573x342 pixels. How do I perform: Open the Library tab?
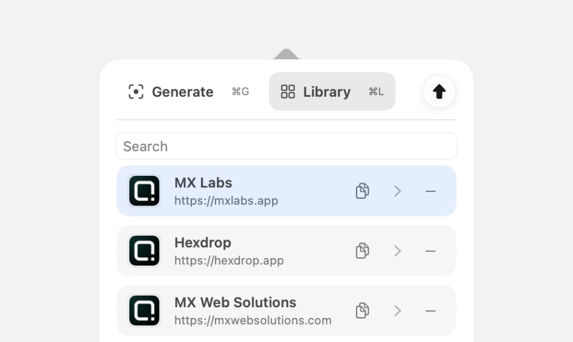pos(332,91)
